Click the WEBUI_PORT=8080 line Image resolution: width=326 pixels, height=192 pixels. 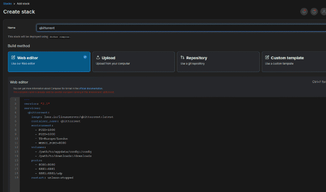(x=50, y=143)
